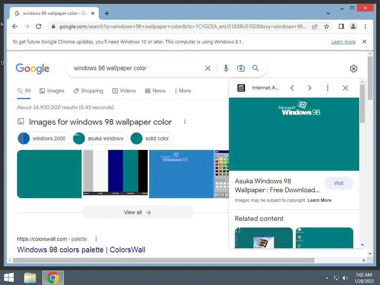
Task: Click the Visit button
Action: 338,183
